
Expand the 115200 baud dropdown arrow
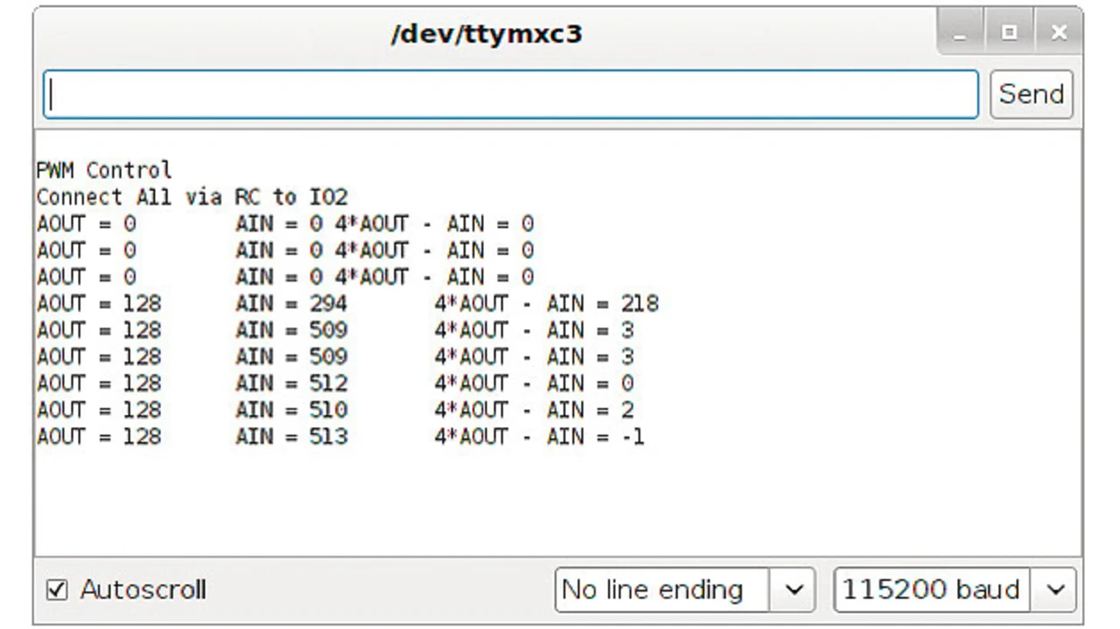(1054, 590)
